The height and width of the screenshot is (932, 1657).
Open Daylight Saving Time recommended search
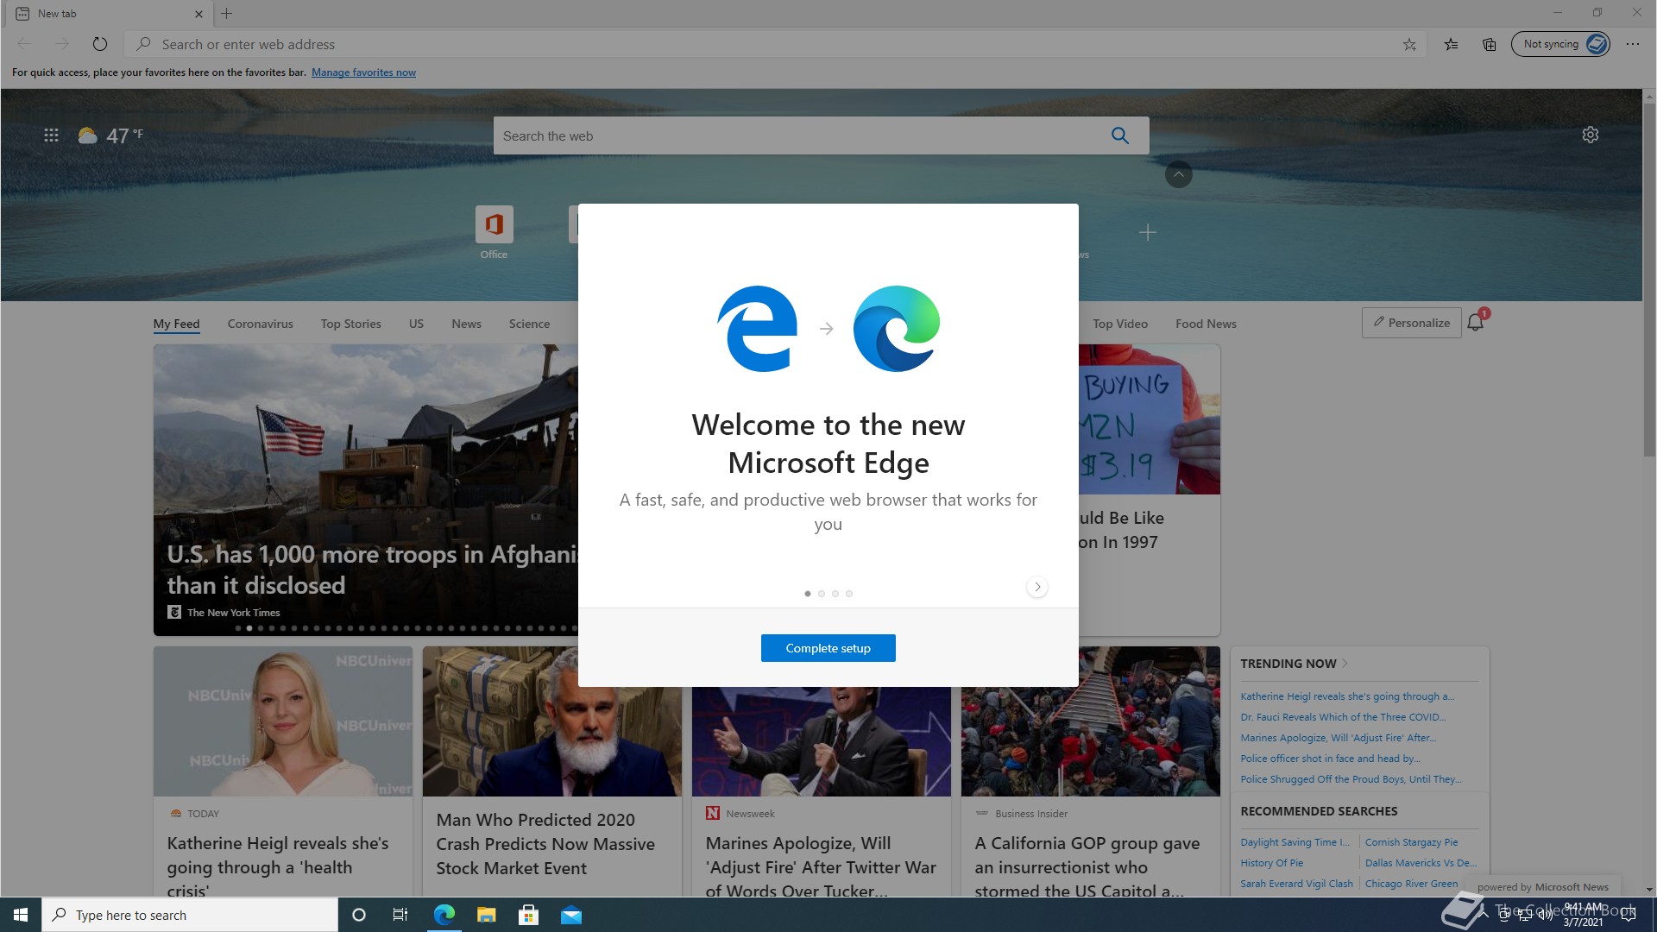(1295, 842)
